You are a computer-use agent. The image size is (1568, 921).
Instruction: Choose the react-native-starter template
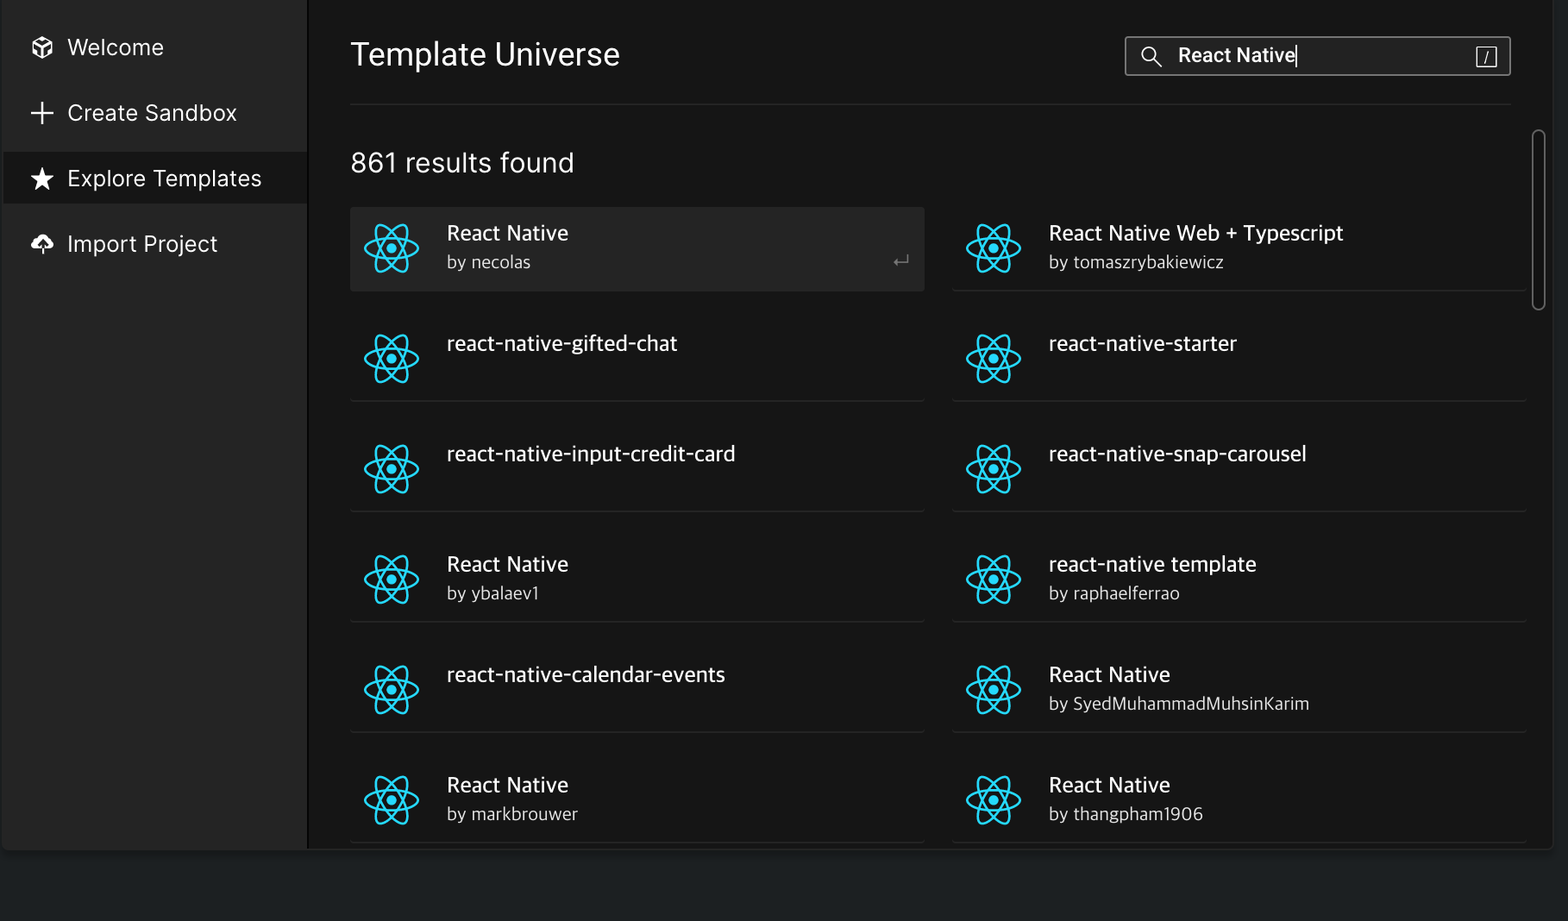(1239, 359)
